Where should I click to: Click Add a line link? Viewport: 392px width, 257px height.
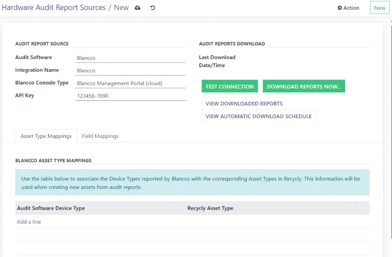[x=29, y=222]
